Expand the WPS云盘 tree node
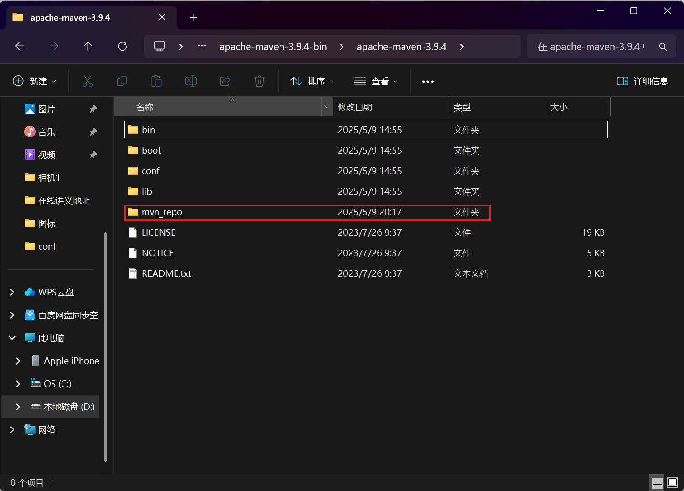The height and width of the screenshot is (491, 684). coord(12,292)
